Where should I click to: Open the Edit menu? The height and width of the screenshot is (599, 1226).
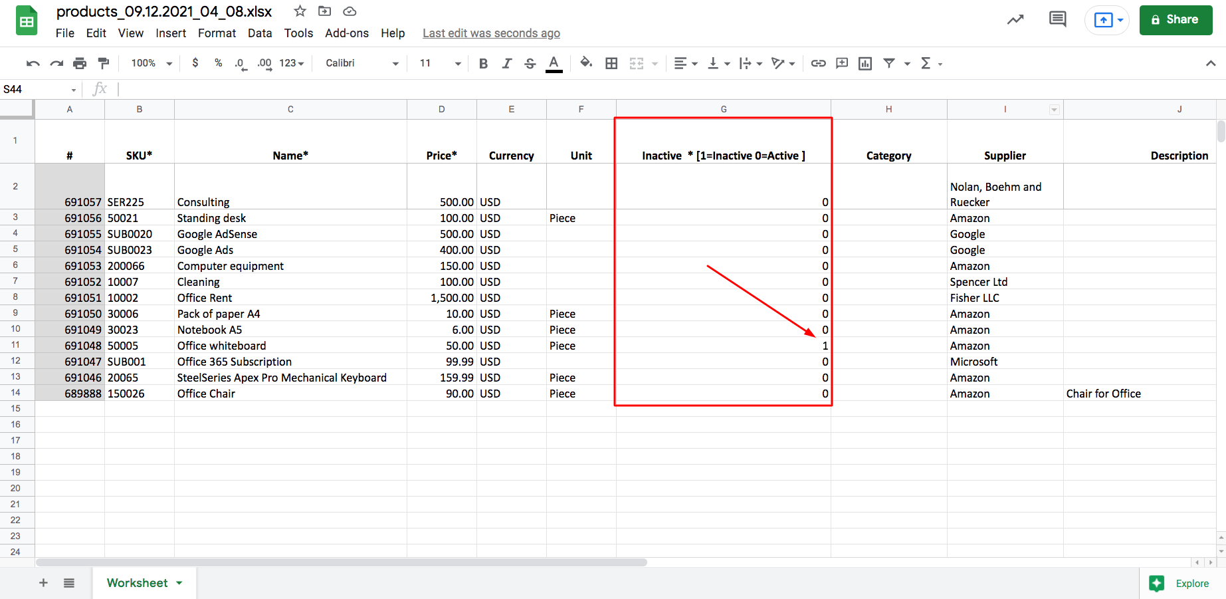[96, 33]
